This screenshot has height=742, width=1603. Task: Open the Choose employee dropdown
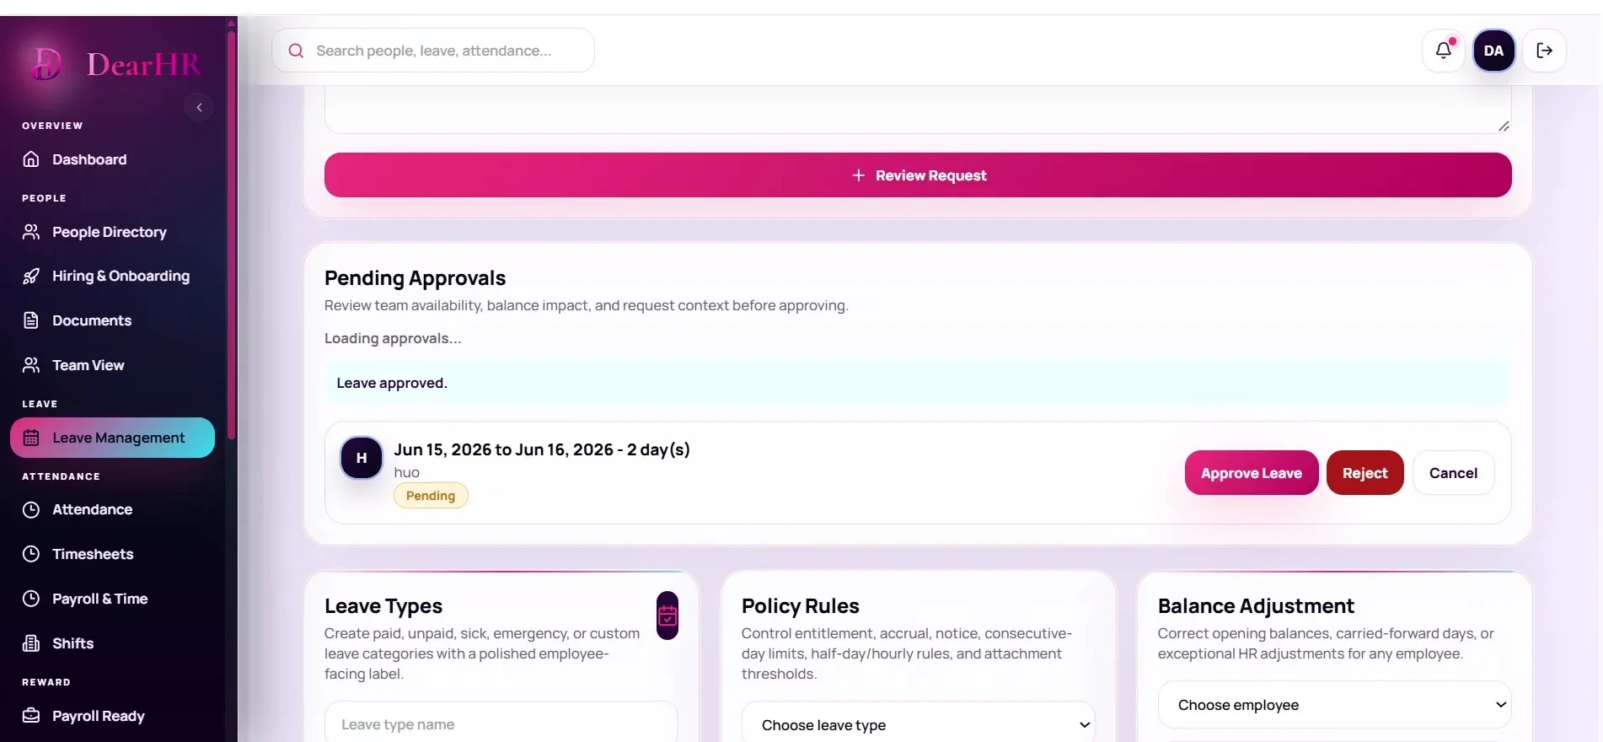point(1334,705)
